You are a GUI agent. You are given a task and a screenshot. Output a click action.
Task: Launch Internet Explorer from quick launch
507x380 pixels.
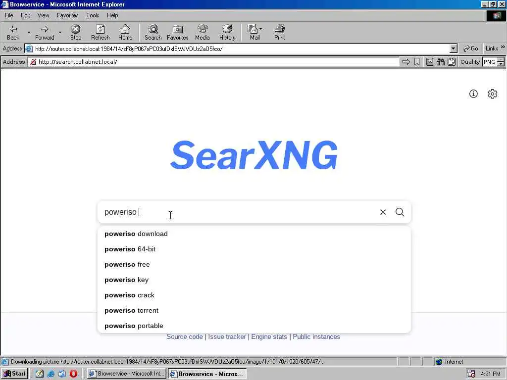click(x=51, y=374)
